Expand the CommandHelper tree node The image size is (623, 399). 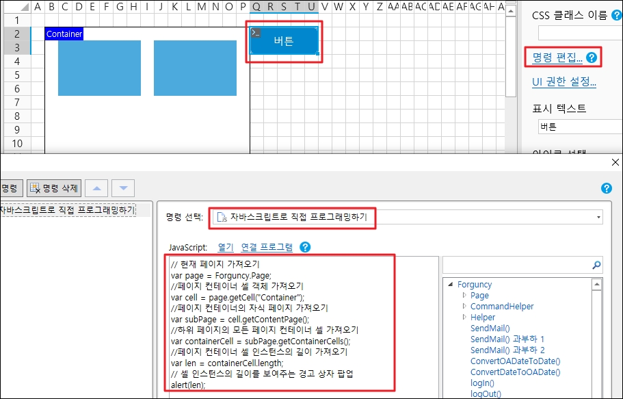click(464, 307)
